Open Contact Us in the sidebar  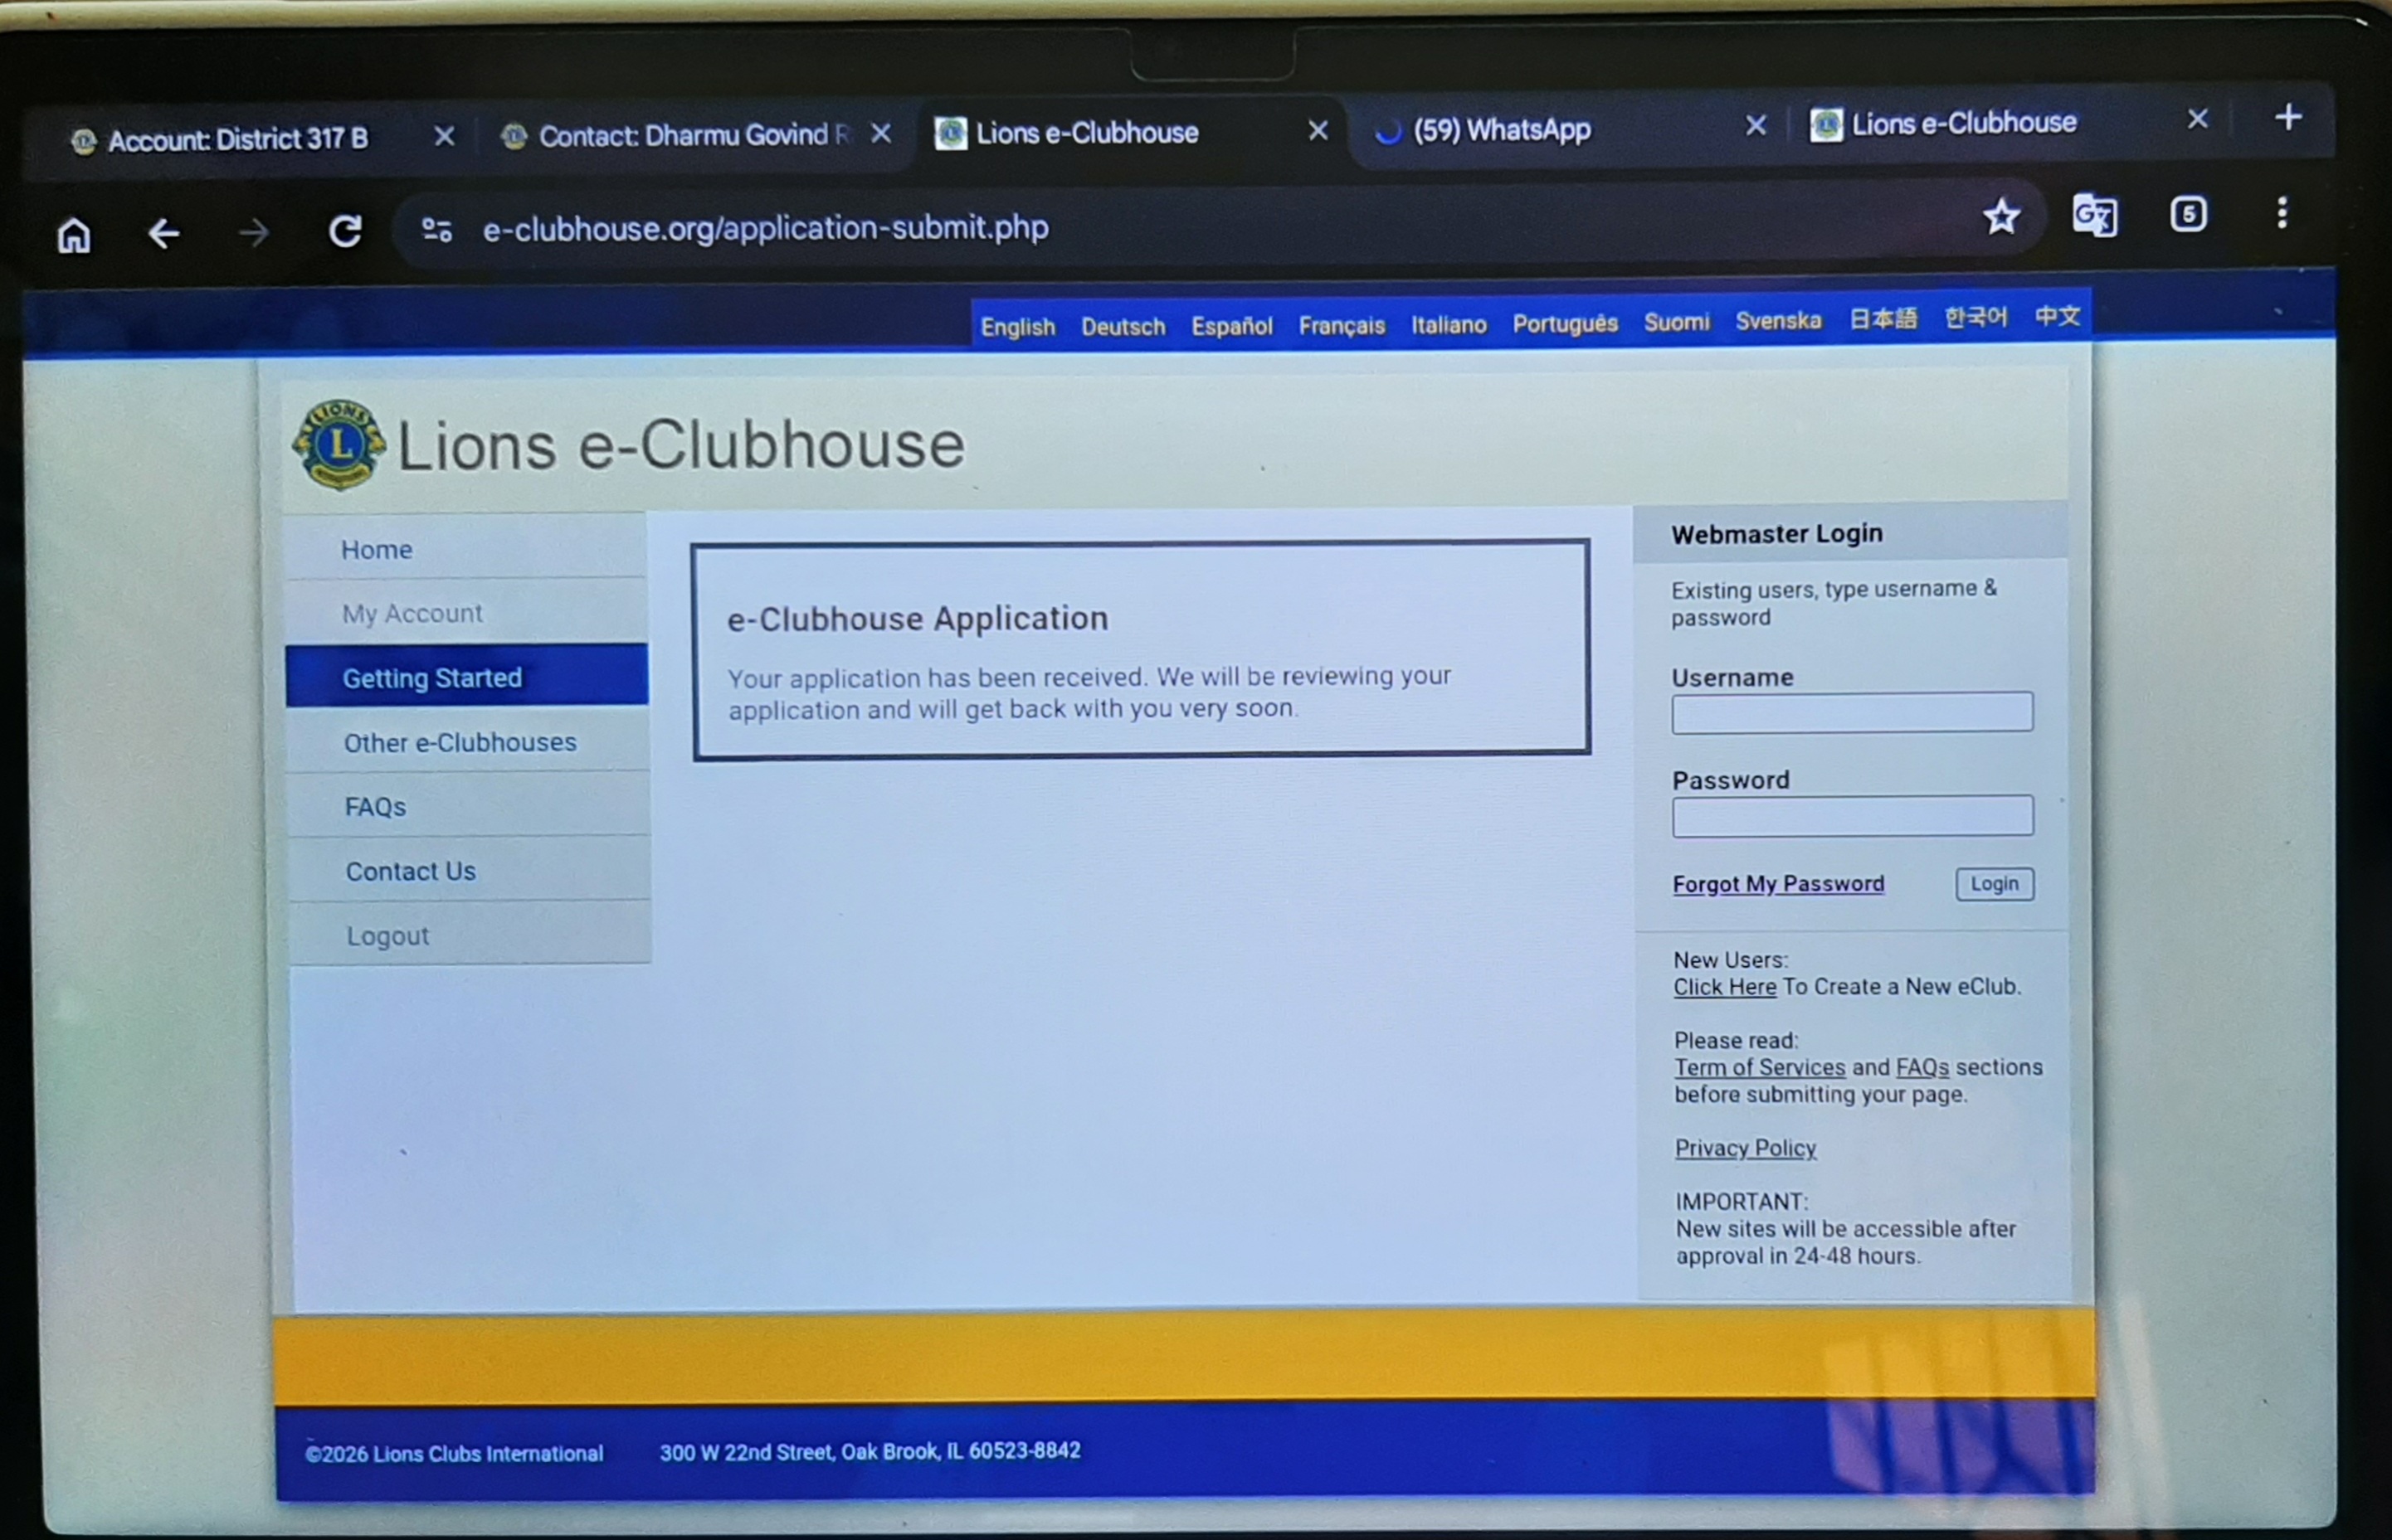point(410,870)
